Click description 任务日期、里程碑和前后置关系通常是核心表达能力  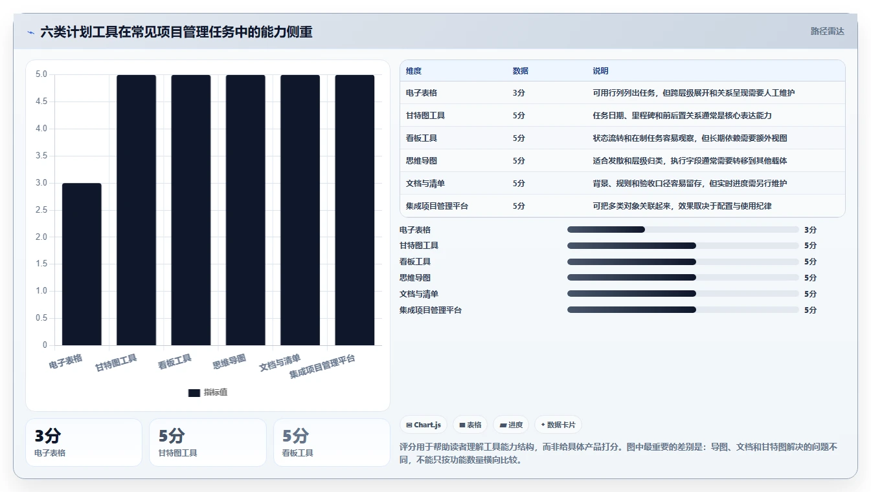click(682, 116)
